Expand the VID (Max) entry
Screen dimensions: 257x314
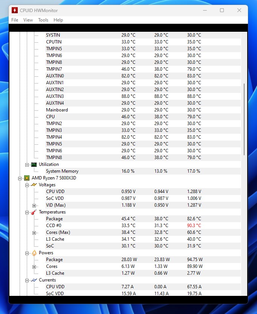(x=34, y=206)
